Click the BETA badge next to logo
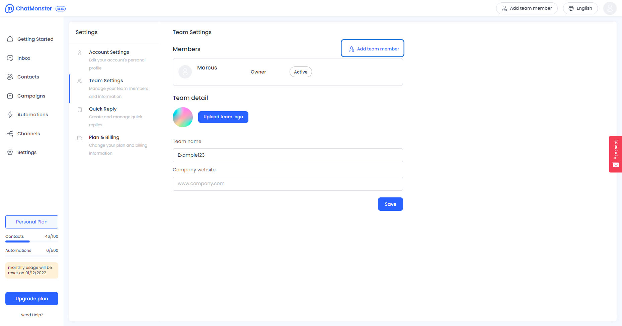 [x=60, y=9]
